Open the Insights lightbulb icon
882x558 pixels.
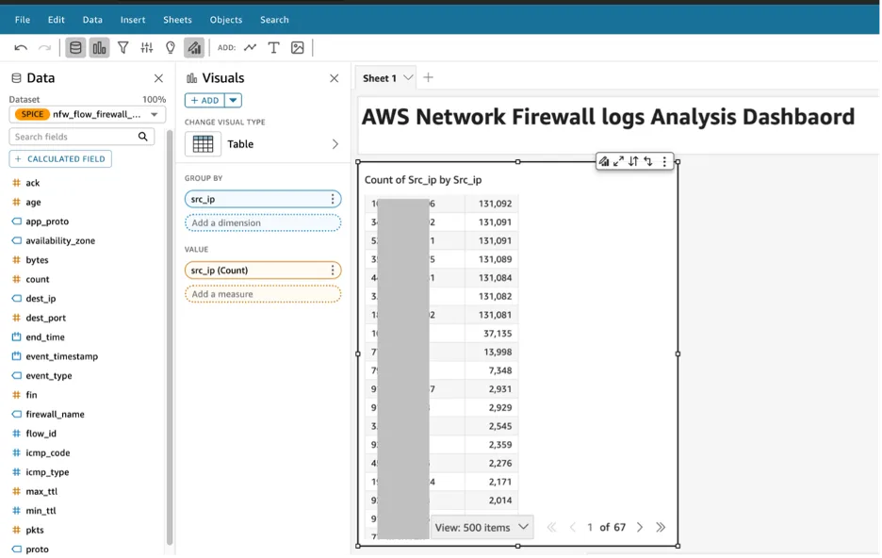click(x=171, y=48)
